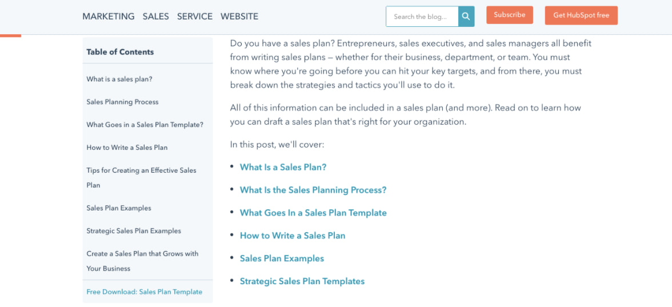Click 'How to Write a Sales Plan' sidebar entry
Screen dimensions: 672x307
(127, 147)
